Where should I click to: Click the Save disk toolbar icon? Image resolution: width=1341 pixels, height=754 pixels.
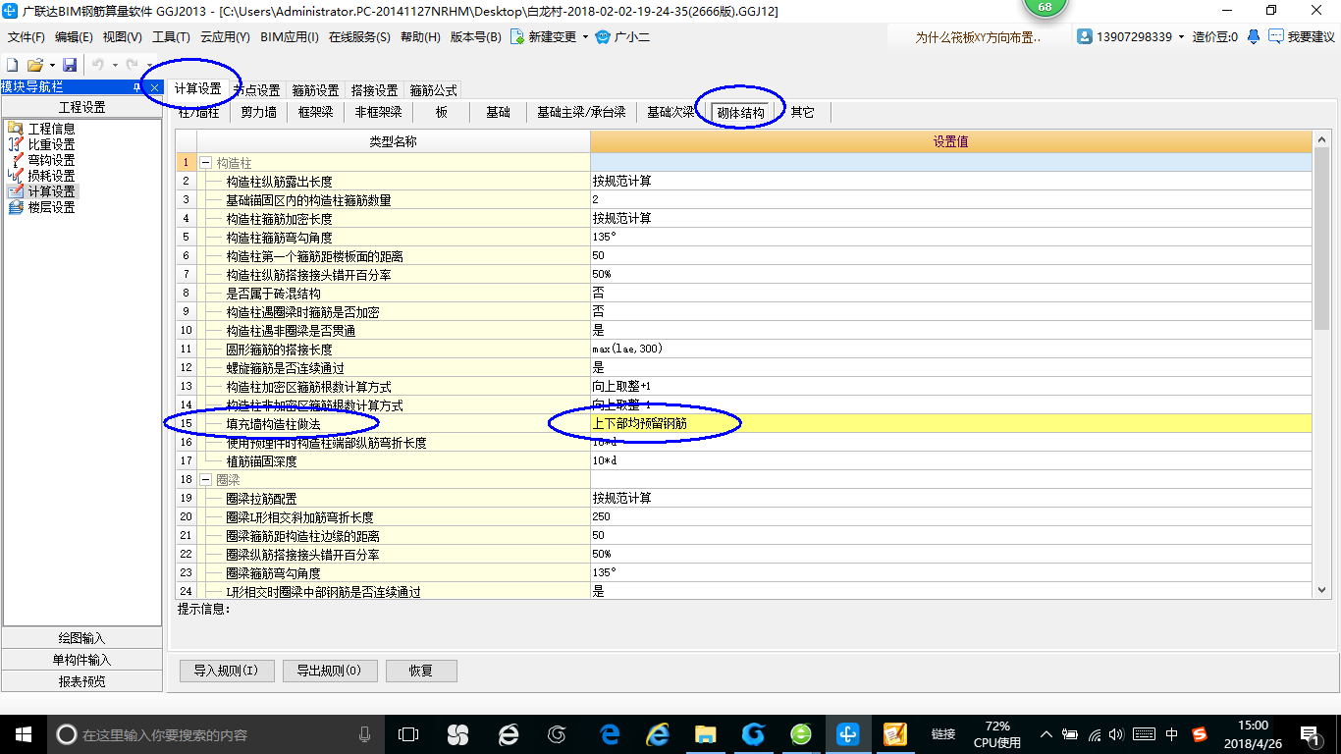click(70, 64)
